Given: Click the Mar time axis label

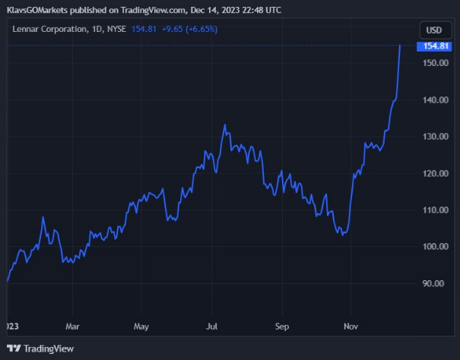Looking at the screenshot, I should (72, 327).
